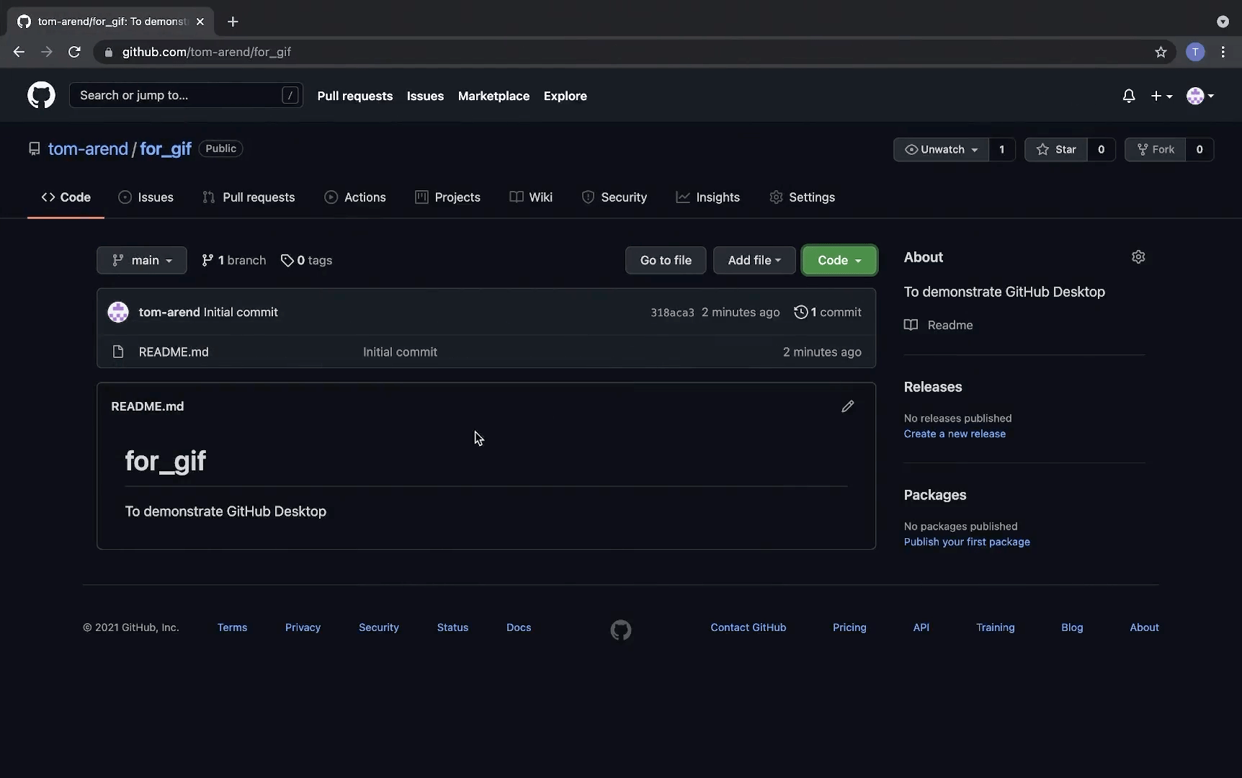Open the README.md file
This screenshot has width=1242, height=778.
click(x=174, y=352)
